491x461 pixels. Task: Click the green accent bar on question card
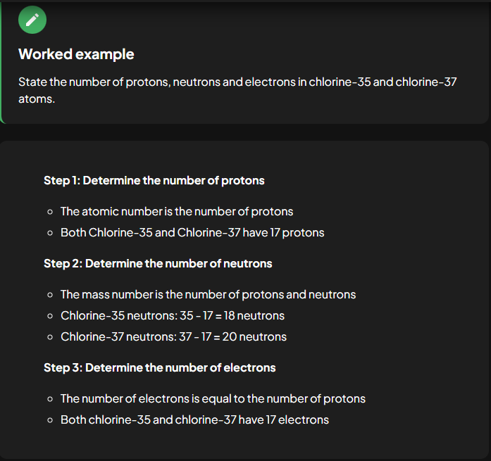click(1, 63)
